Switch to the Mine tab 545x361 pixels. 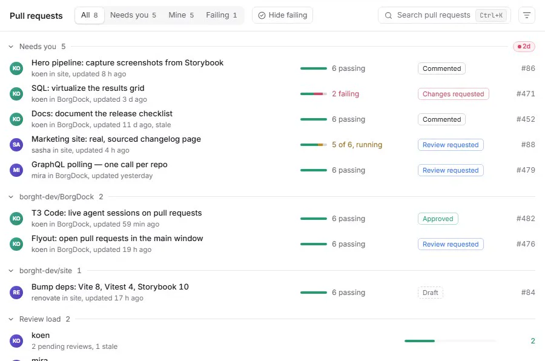(x=181, y=15)
